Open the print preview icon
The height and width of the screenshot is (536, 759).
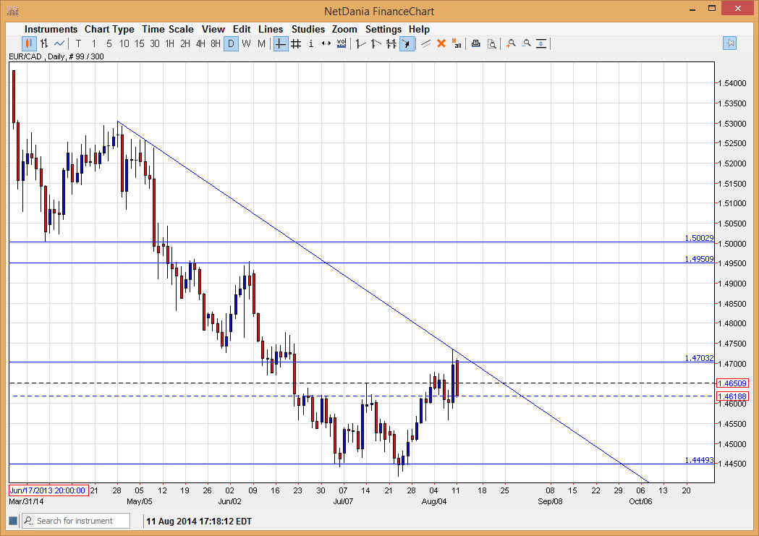point(492,43)
